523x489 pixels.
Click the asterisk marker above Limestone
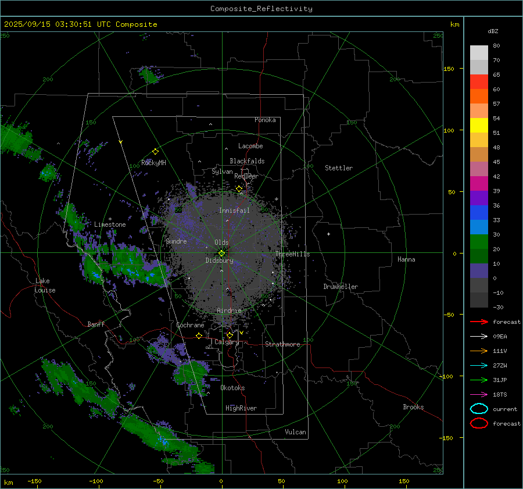point(110,219)
